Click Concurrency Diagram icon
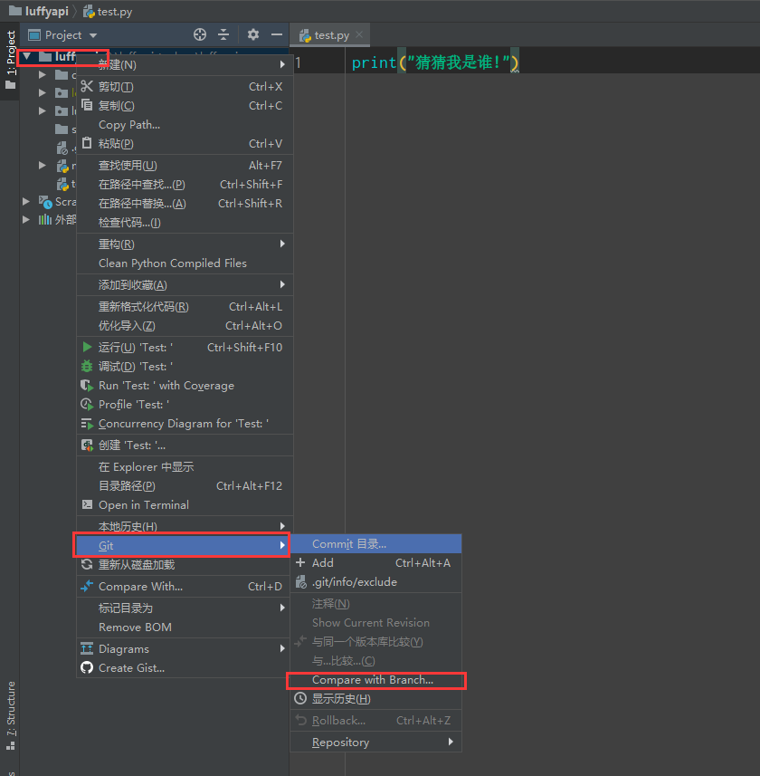This screenshot has width=760, height=776. coord(87,424)
